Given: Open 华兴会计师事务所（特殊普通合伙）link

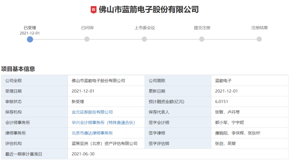Looking at the screenshot, I should [x=103, y=123].
